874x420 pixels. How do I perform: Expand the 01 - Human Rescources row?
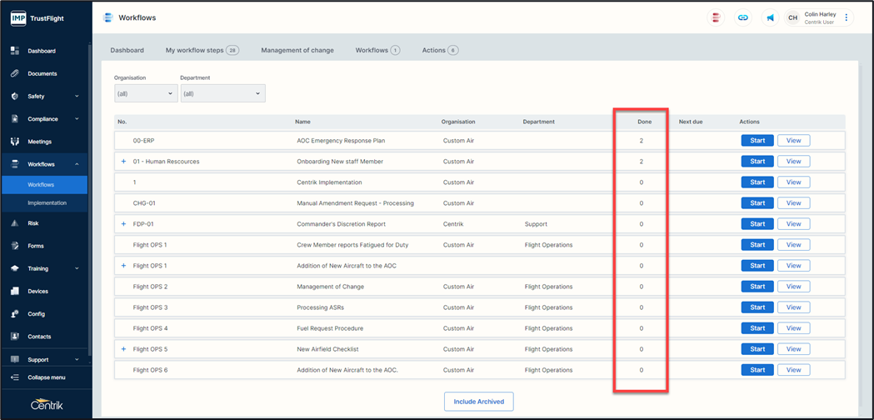point(123,162)
